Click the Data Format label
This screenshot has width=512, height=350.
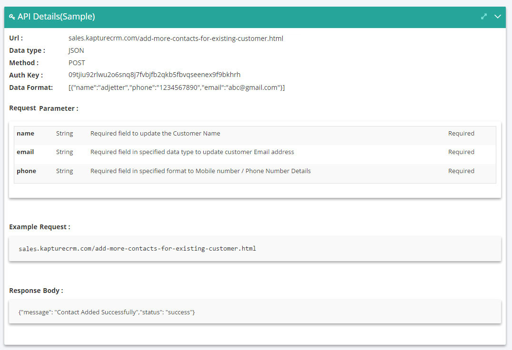pos(31,88)
